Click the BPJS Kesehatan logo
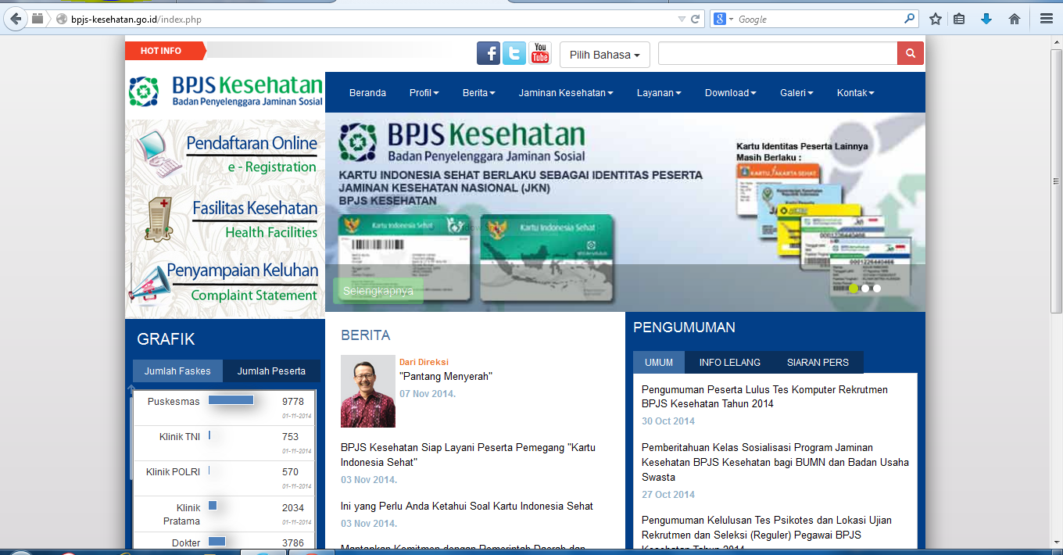 (x=225, y=91)
